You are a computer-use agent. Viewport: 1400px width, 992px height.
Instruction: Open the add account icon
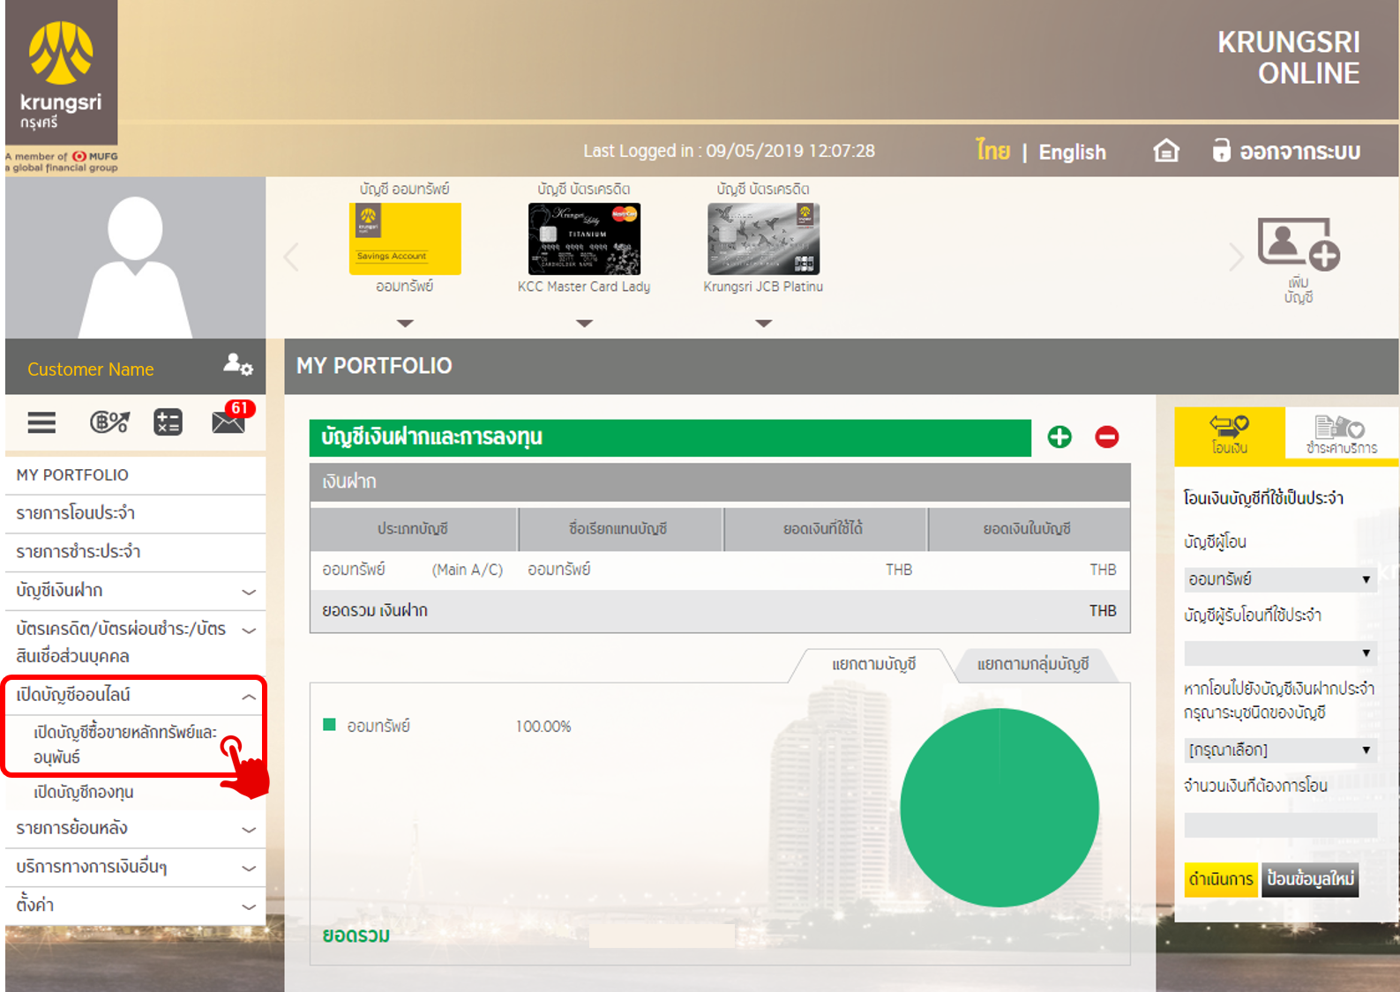tap(1299, 244)
